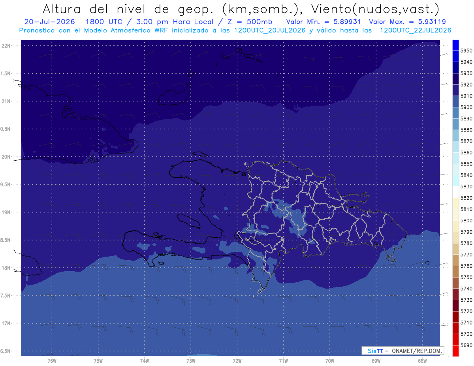Pick the color segment between 5900 and 5910
Screen dimensions: 474x366
tap(455, 101)
